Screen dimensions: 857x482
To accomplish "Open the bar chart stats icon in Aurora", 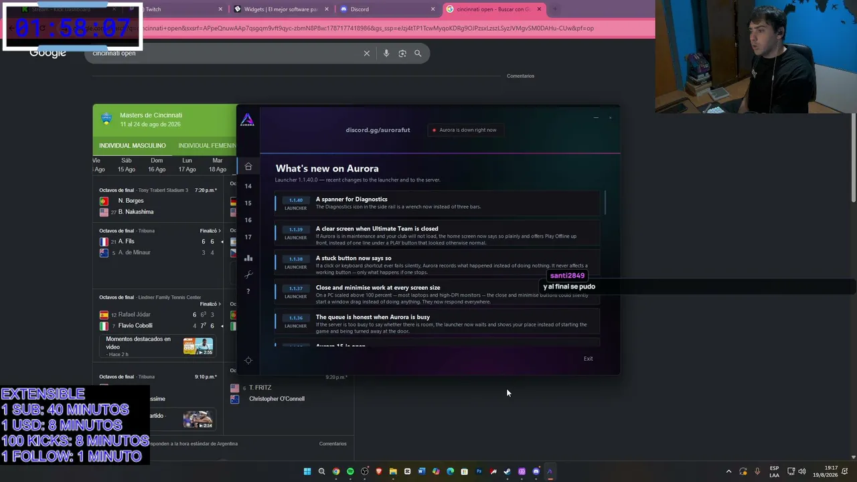I will pos(248,258).
